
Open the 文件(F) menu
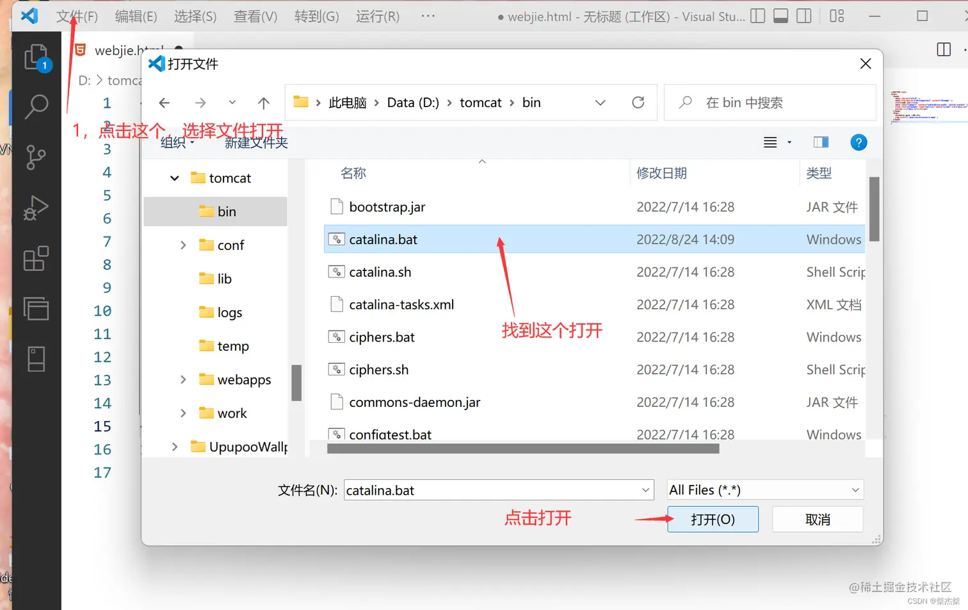77,17
